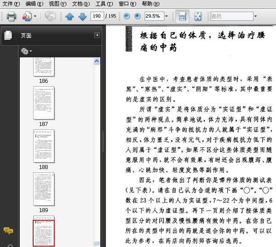276x247 pixels.
Task: Open the comments panel speech-bubble icon
Action: pos(8,230)
